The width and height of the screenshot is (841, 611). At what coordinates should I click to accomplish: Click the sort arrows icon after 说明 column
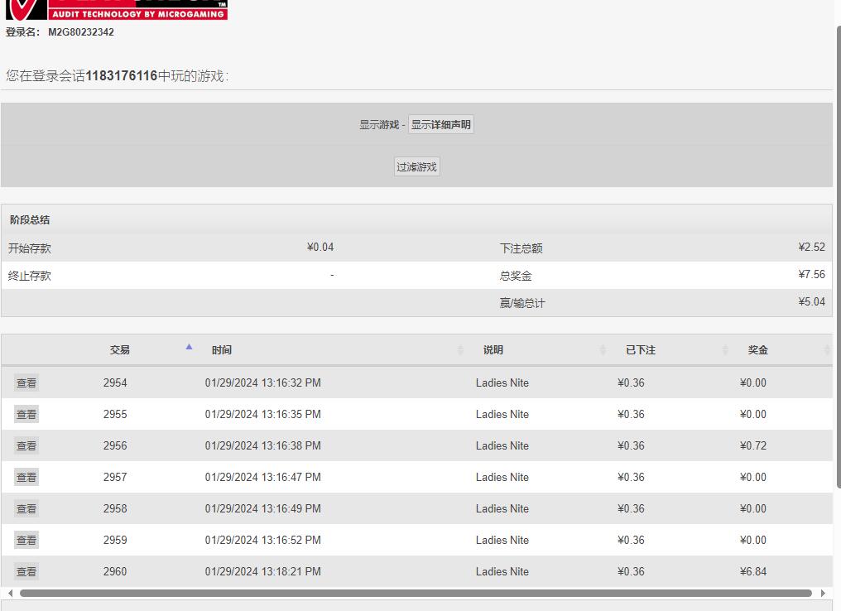click(x=603, y=349)
